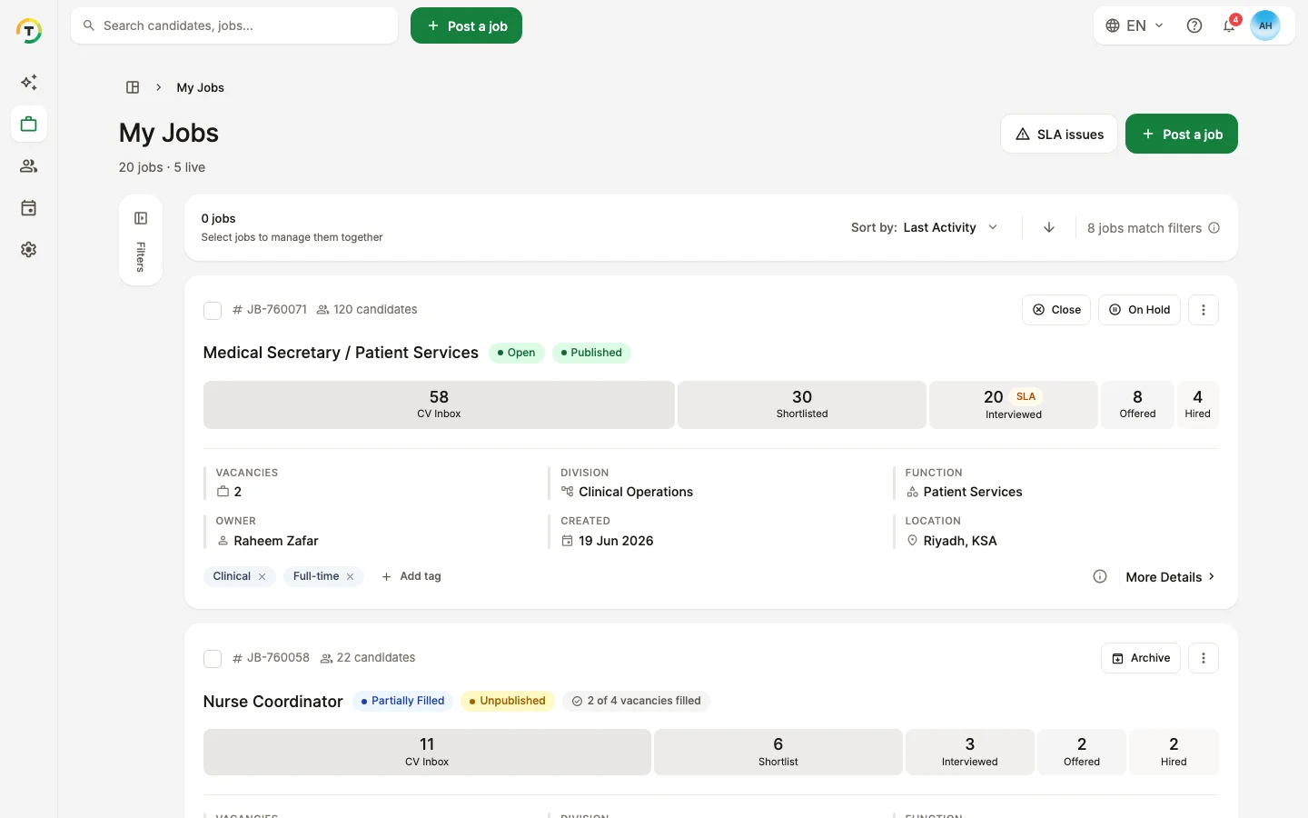The height and width of the screenshot is (818, 1308).
Task: Open the AH user avatar menu
Action: tap(1265, 25)
